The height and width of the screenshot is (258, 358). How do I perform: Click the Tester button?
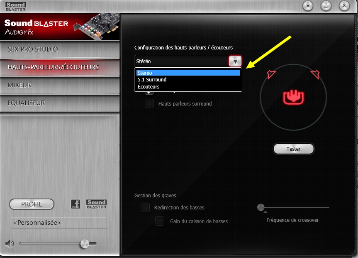point(294,149)
